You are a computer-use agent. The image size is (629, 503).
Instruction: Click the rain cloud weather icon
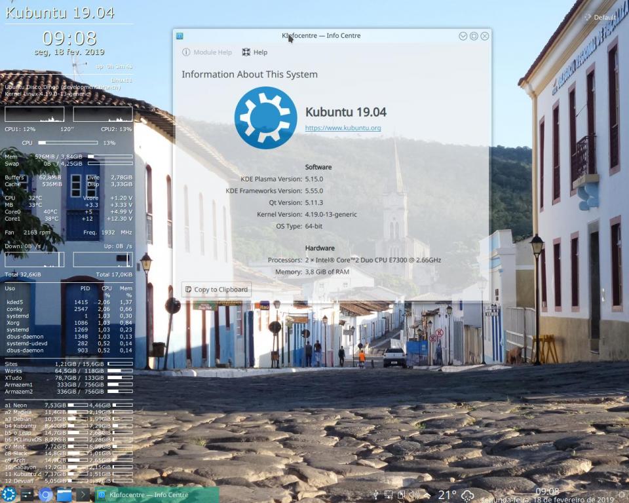point(468,496)
